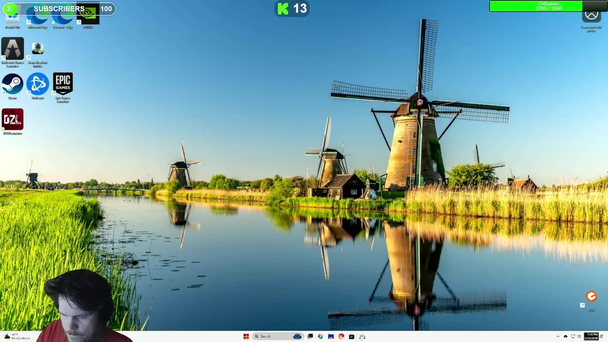The image size is (608, 342).
Task: Launch the Battle.net desktop shortcut
Action: (x=38, y=85)
